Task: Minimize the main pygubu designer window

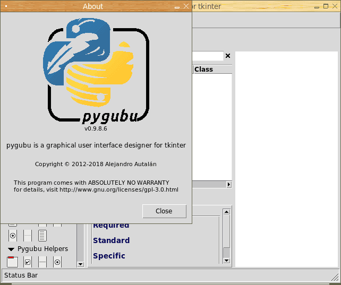Action: point(317,7)
